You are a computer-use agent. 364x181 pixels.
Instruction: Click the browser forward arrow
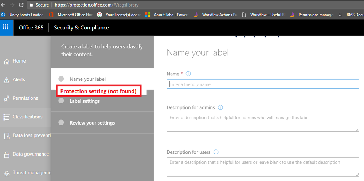pos(12,5)
